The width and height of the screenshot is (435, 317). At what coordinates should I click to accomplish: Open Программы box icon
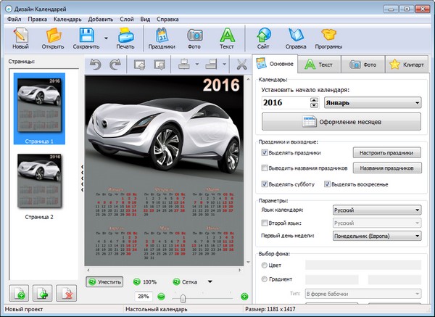coord(328,38)
